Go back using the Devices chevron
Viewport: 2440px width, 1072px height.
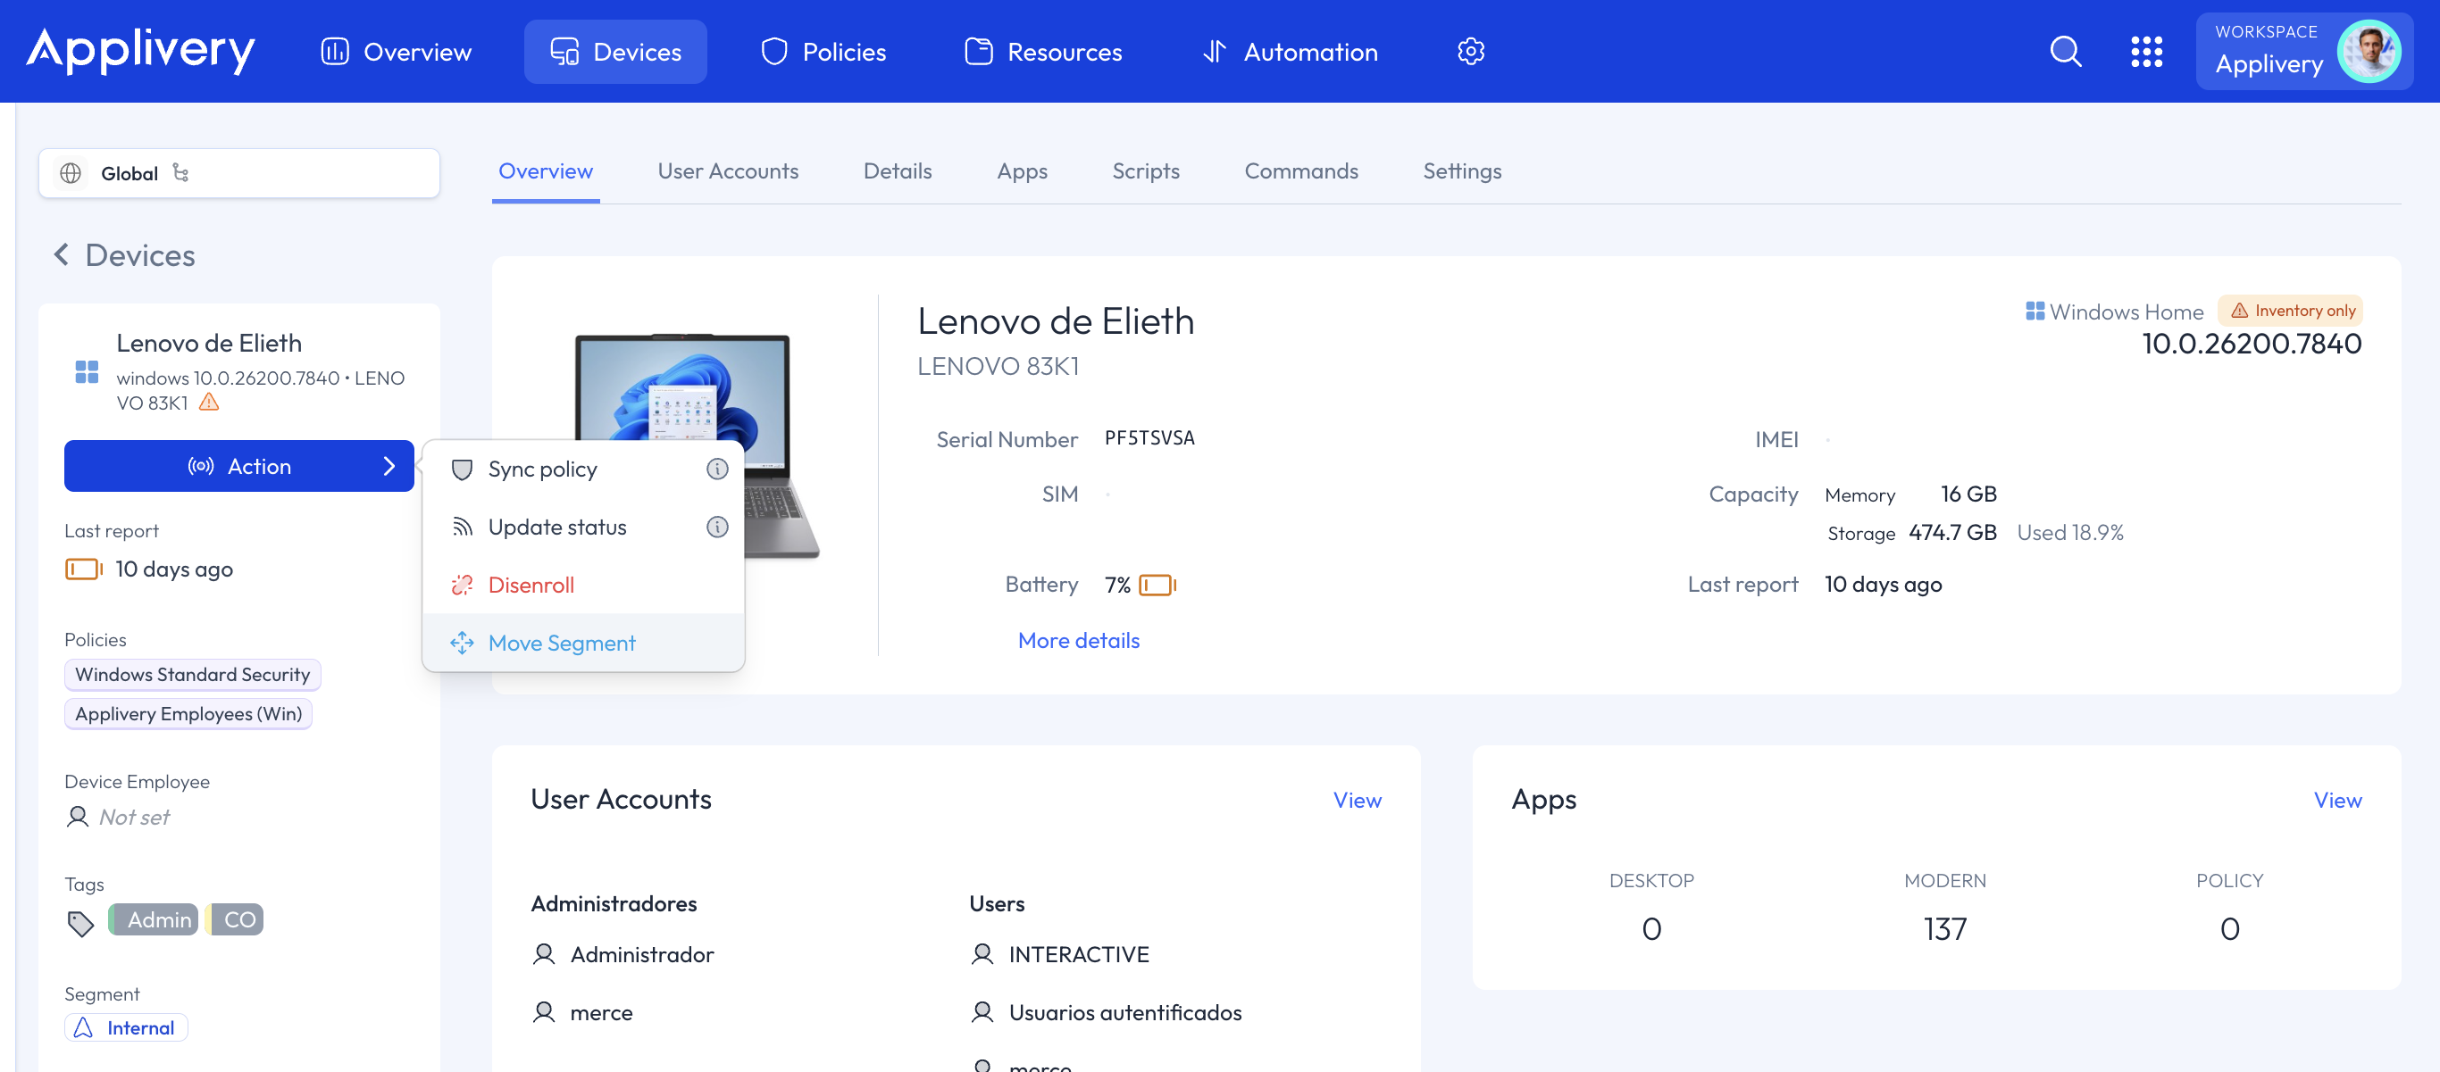62,254
